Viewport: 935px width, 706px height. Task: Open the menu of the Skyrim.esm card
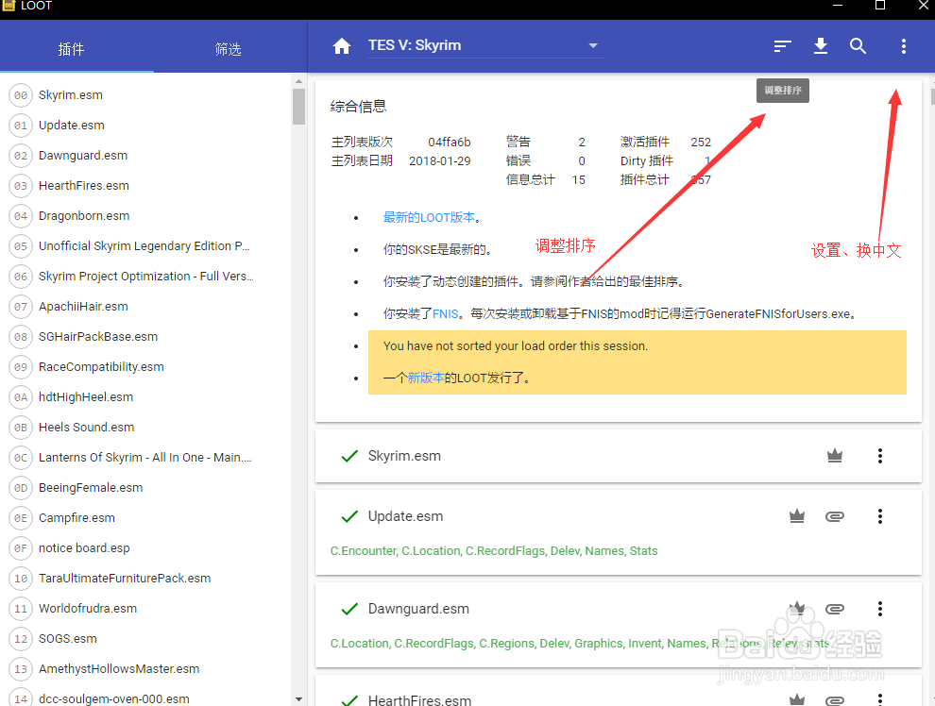(879, 456)
